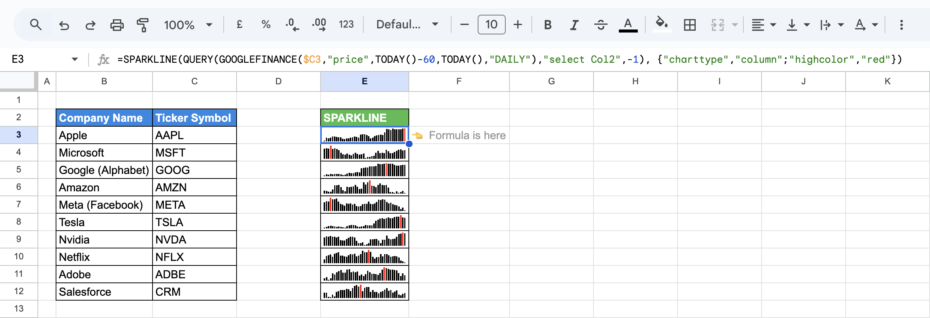
Task: Open the borders menu
Action: 690,25
